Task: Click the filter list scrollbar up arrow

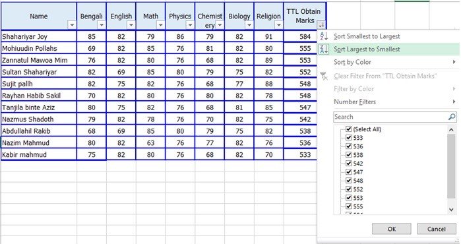Action: pyautogui.click(x=451, y=130)
